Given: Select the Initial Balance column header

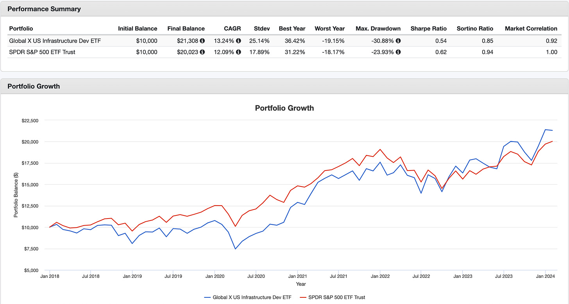Looking at the screenshot, I should (x=138, y=28).
